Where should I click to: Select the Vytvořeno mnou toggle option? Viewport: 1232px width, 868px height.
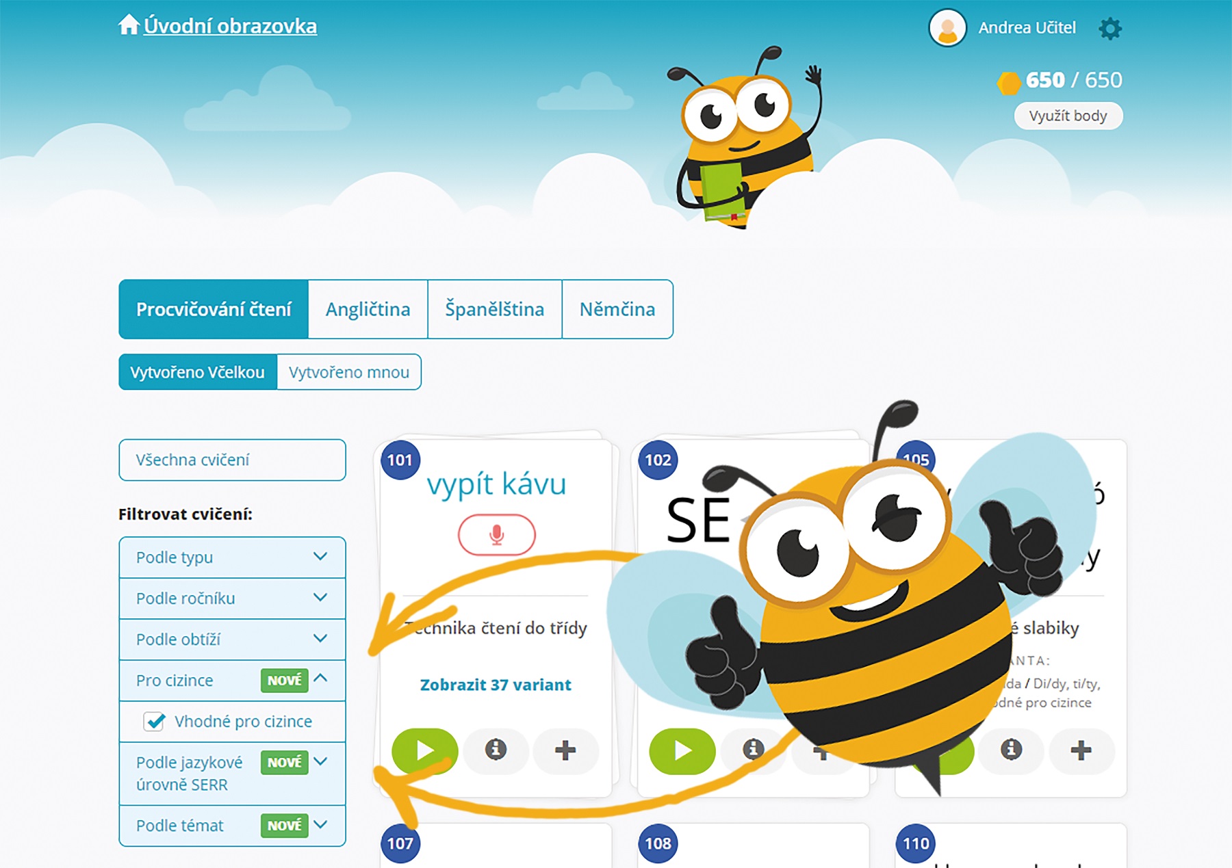coord(348,372)
